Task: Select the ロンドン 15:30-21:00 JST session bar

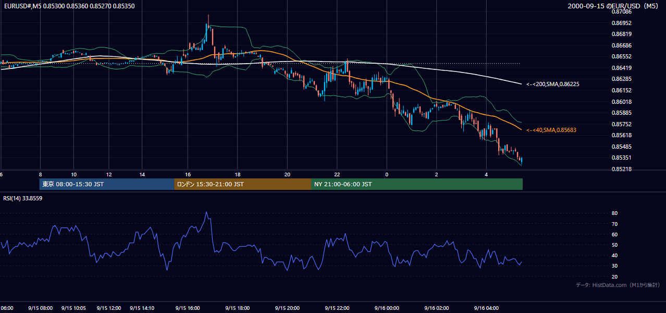Action: click(243, 184)
